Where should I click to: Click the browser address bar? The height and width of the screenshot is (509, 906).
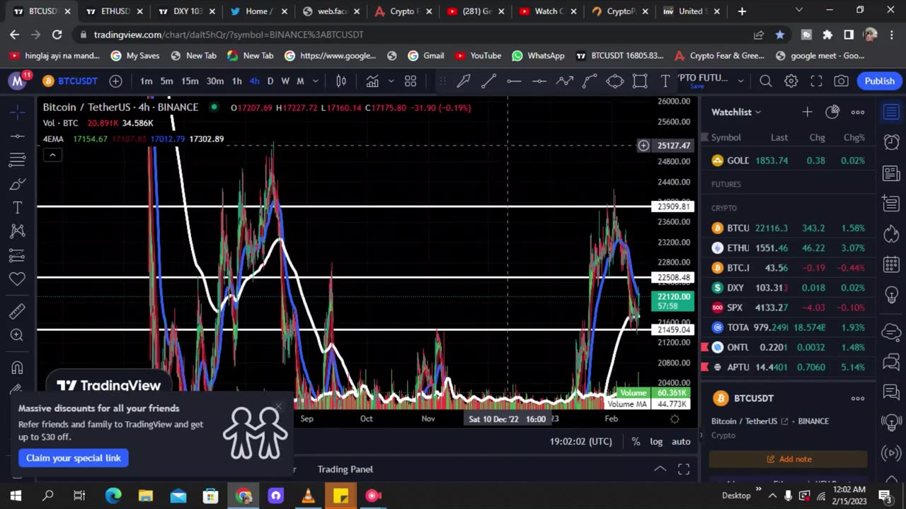click(411, 34)
